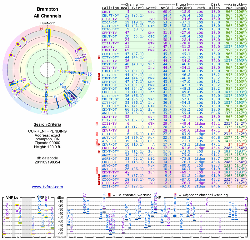Image resolution: width=250 pixels, height=240 pixels.
Task: Click co-channel icon beside CKXT-DT* row
Action: tap(99, 152)
